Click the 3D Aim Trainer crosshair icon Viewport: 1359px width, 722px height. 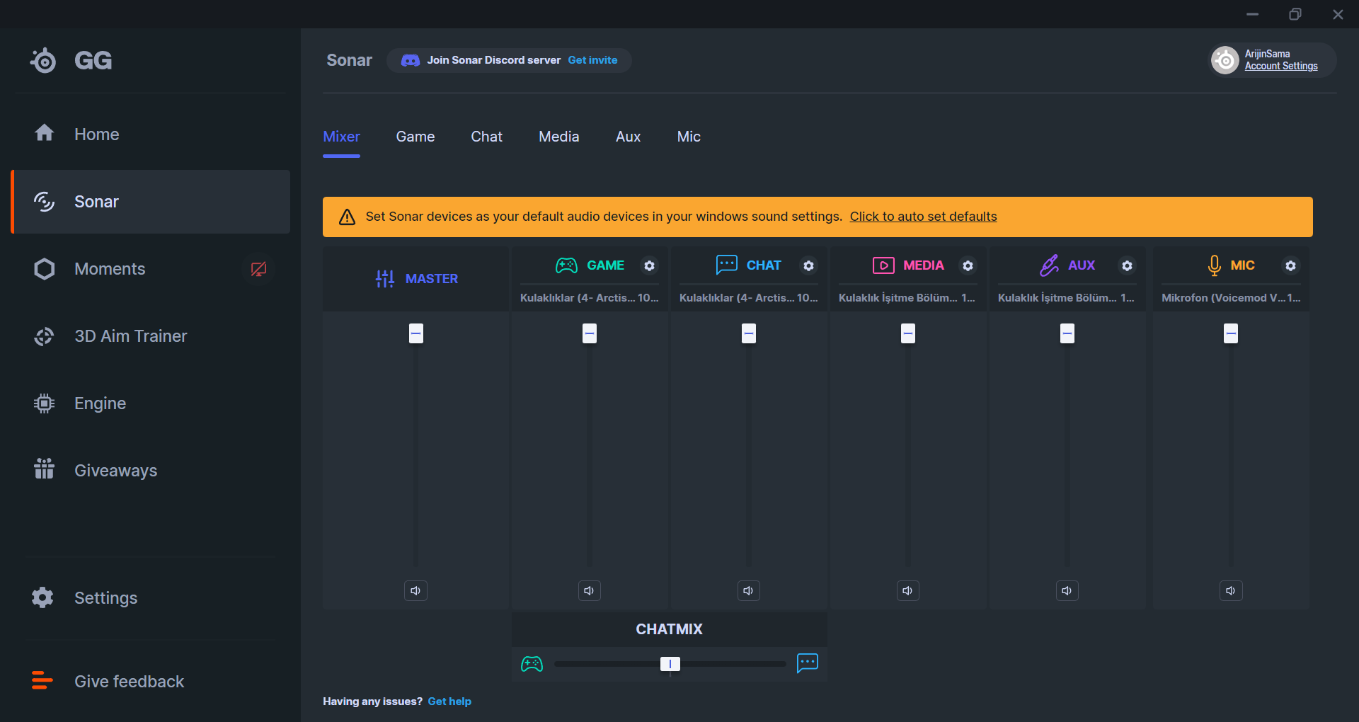(45, 336)
